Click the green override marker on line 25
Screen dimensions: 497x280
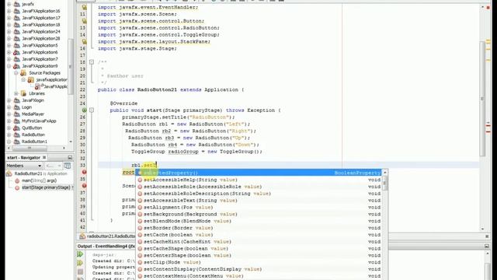[x=85, y=110]
